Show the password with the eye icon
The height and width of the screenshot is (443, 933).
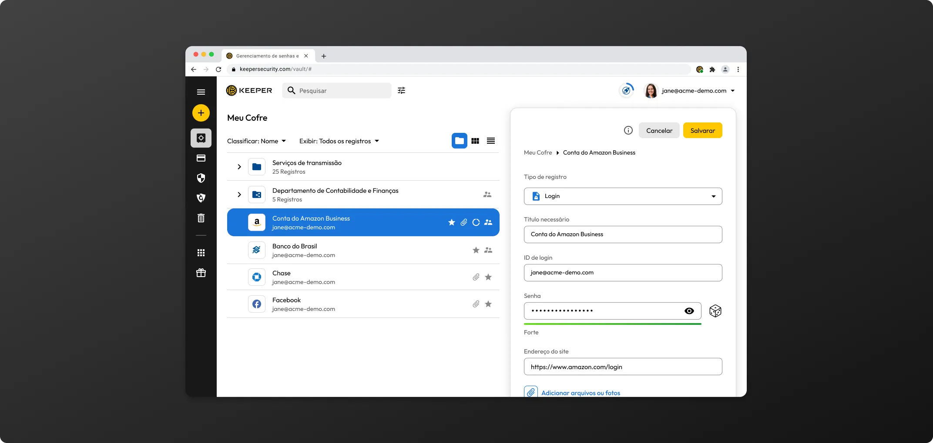tap(689, 311)
